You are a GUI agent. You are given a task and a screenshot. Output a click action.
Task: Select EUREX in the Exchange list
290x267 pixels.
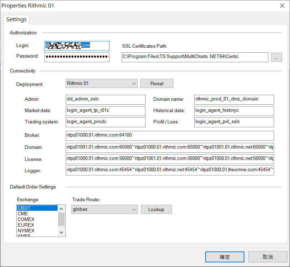(x=37, y=225)
